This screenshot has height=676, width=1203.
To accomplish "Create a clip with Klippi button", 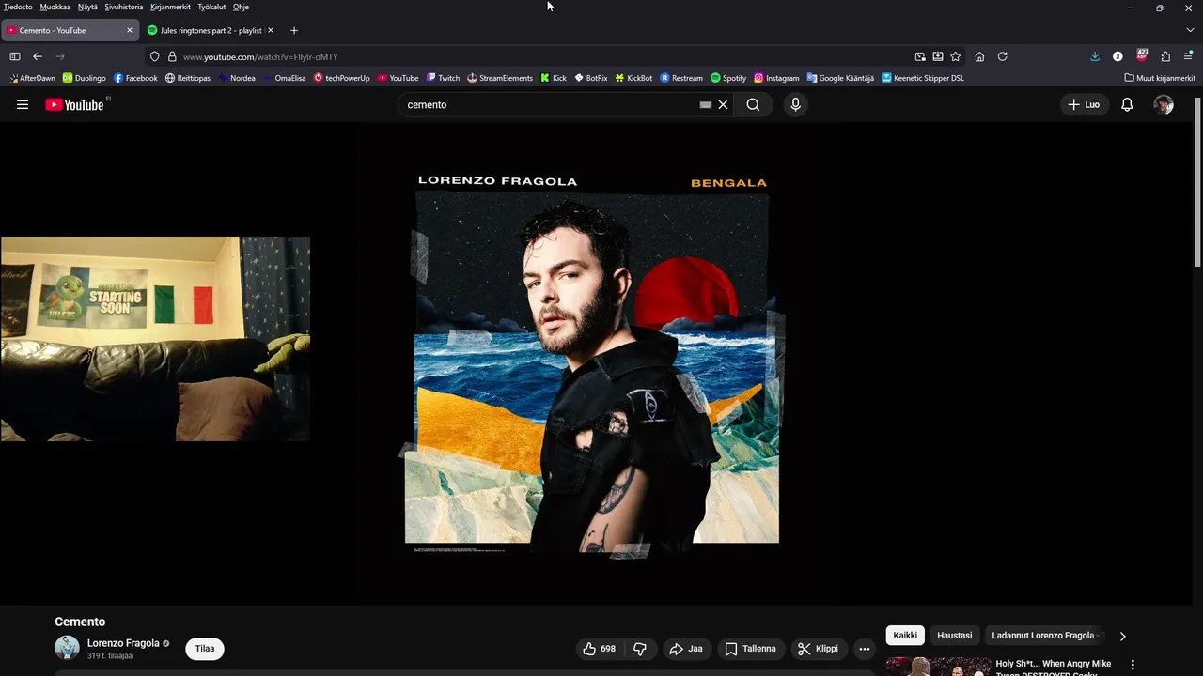I will click(x=818, y=649).
